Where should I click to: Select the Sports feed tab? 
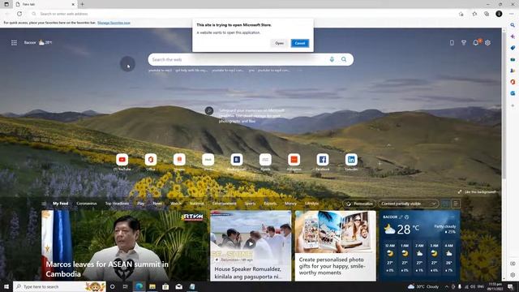click(x=250, y=204)
